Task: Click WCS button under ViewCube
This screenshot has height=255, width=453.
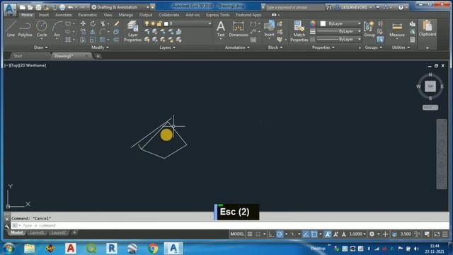Action: (430, 107)
